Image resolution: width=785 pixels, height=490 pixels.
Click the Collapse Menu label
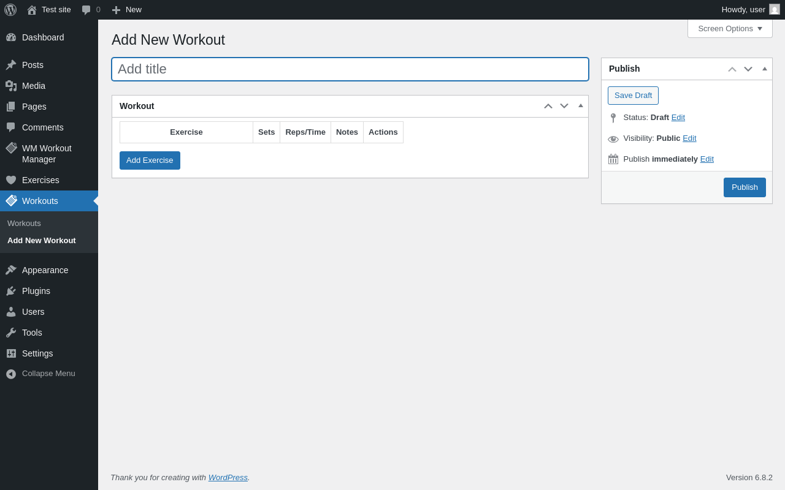(48, 374)
